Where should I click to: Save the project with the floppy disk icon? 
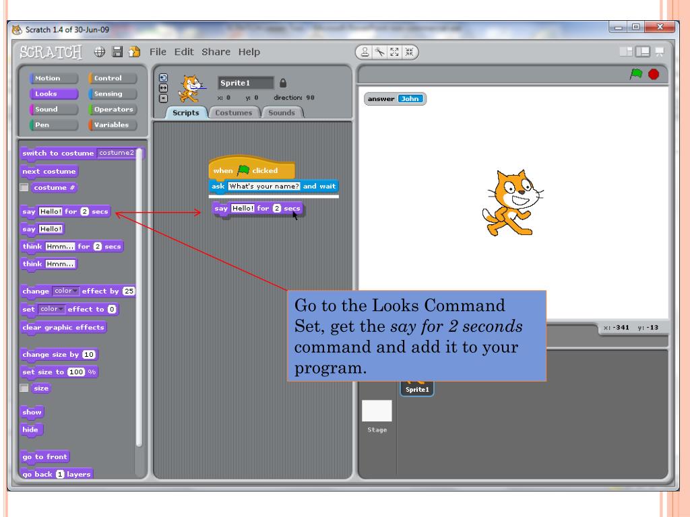[x=117, y=52]
